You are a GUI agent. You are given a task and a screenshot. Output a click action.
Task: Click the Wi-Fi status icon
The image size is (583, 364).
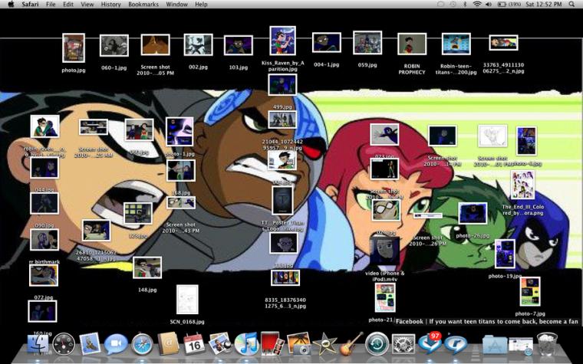(x=477, y=4)
